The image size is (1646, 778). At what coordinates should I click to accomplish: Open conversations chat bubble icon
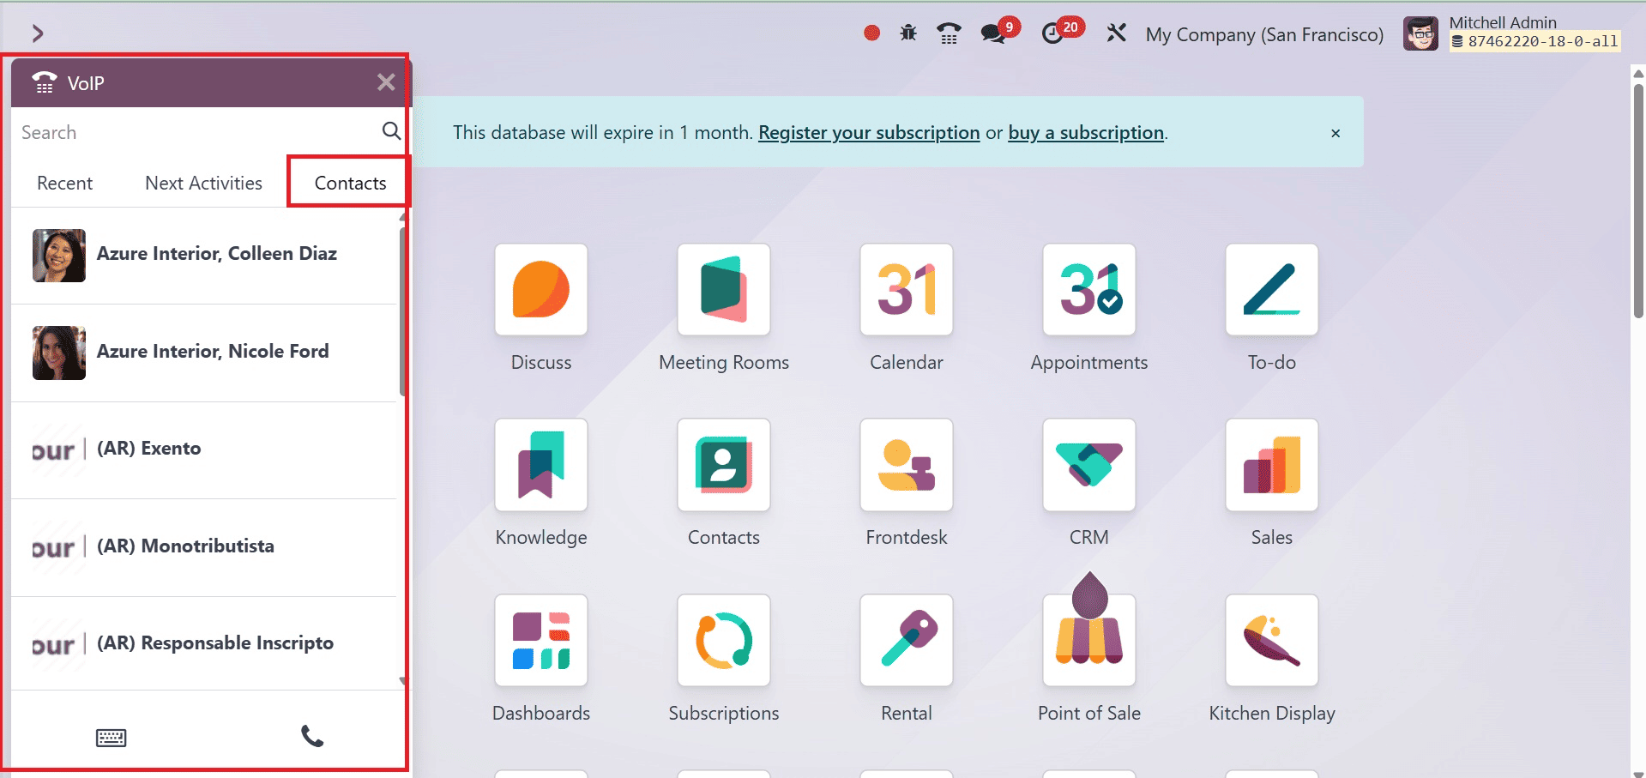pyautogui.click(x=992, y=33)
